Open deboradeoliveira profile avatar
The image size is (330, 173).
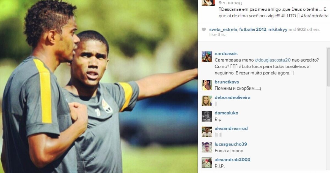(x=207, y=101)
